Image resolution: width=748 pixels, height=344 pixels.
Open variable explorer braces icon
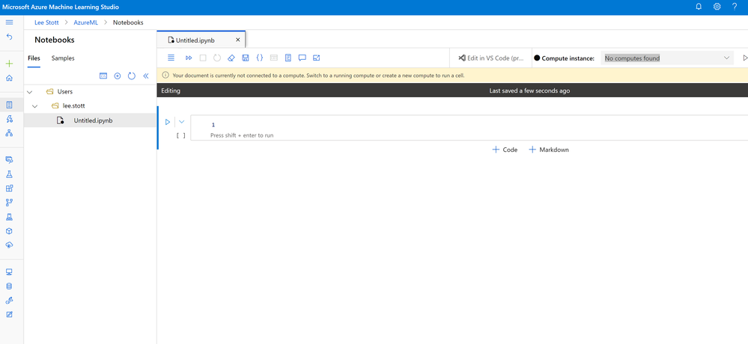click(x=260, y=58)
